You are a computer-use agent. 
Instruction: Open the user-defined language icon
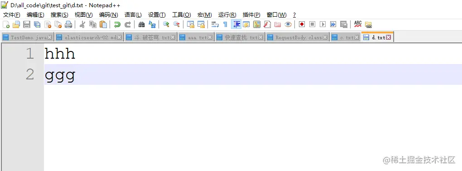pos(246,24)
